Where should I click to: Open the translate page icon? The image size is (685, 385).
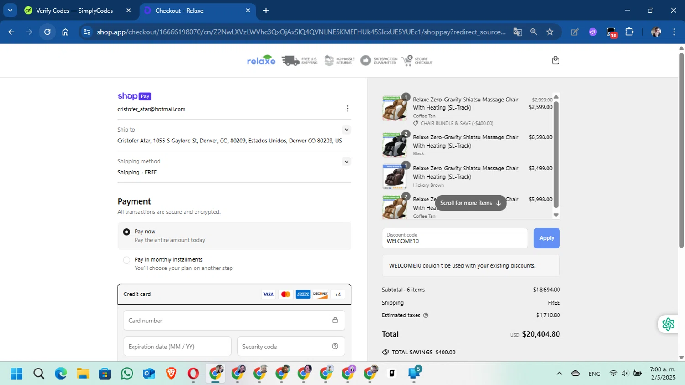pyautogui.click(x=517, y=32)
